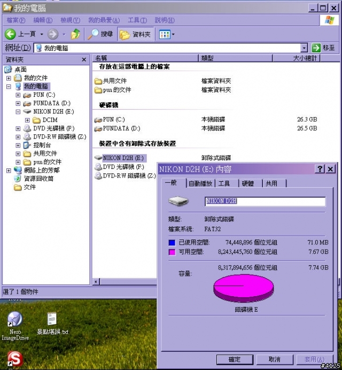
Task: Open Nero ImageDrive desktop shortcut
Action: click(x=15, y=326)
